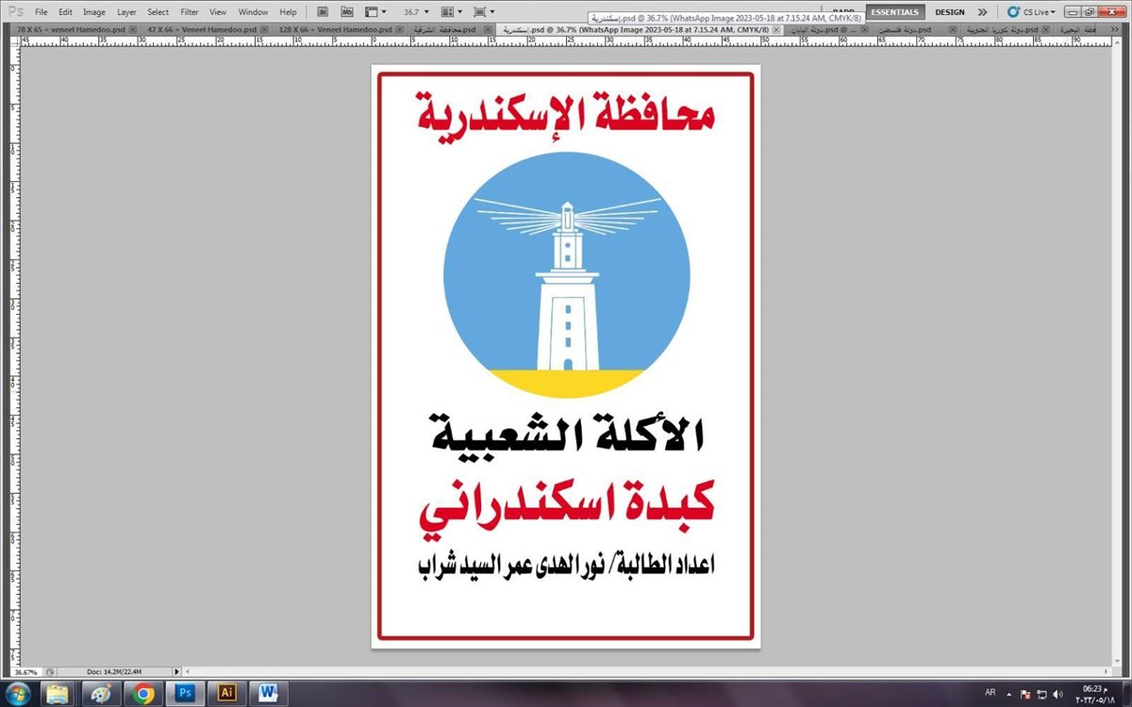Click the Photoshop icon in the taskbar
The height and width of the screenshot is (707, 1132).
pyautogui.click(x=186, y=693)
